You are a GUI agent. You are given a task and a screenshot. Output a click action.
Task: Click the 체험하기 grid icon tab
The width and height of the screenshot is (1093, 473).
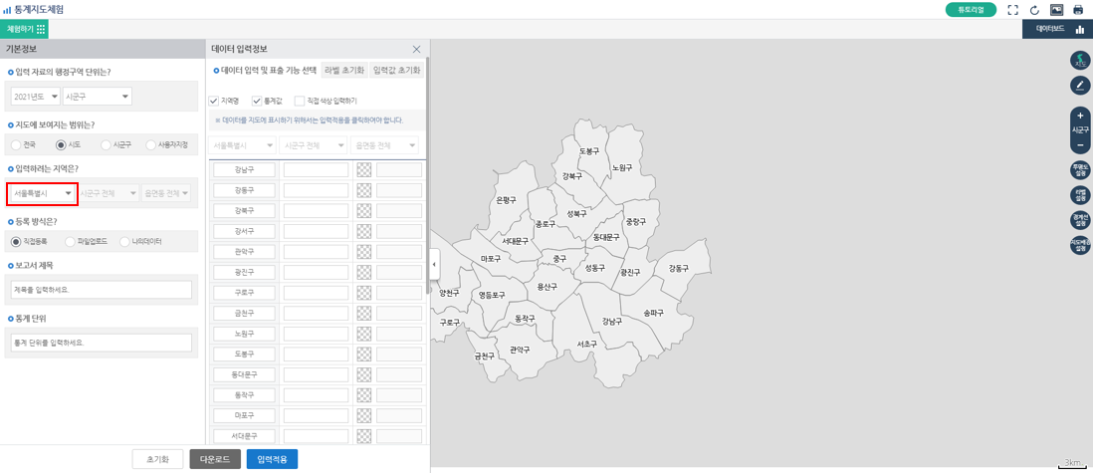pyautogui.click(x=25, y=29)
